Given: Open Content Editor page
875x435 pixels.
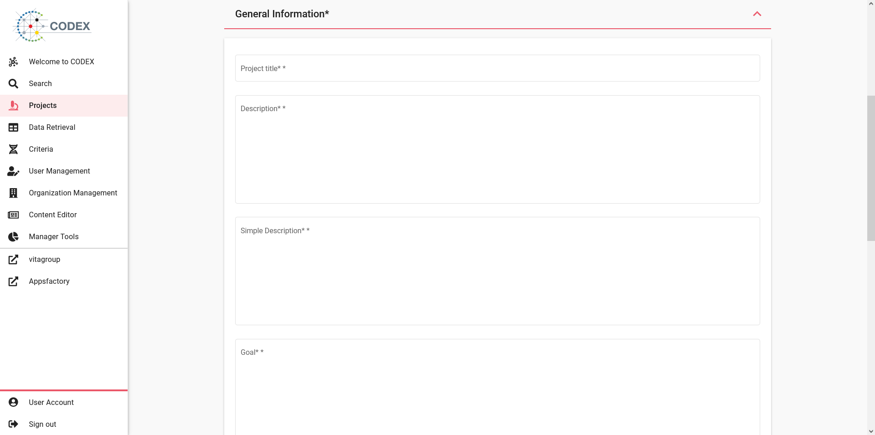Looking at the screenshot, I should 64,215.
